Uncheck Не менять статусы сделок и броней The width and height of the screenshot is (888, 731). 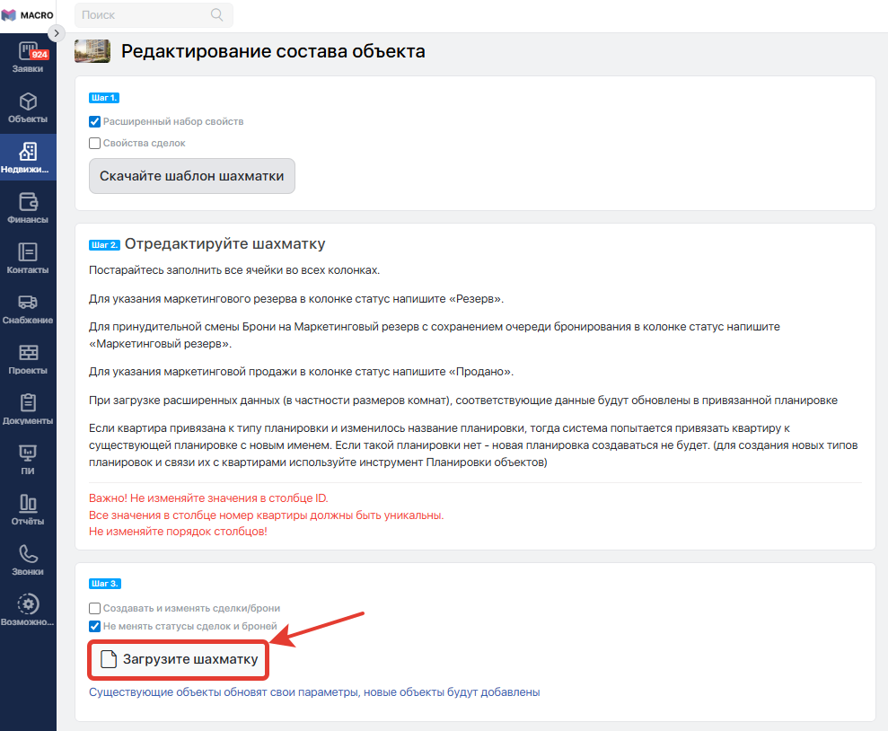(94, 626)
